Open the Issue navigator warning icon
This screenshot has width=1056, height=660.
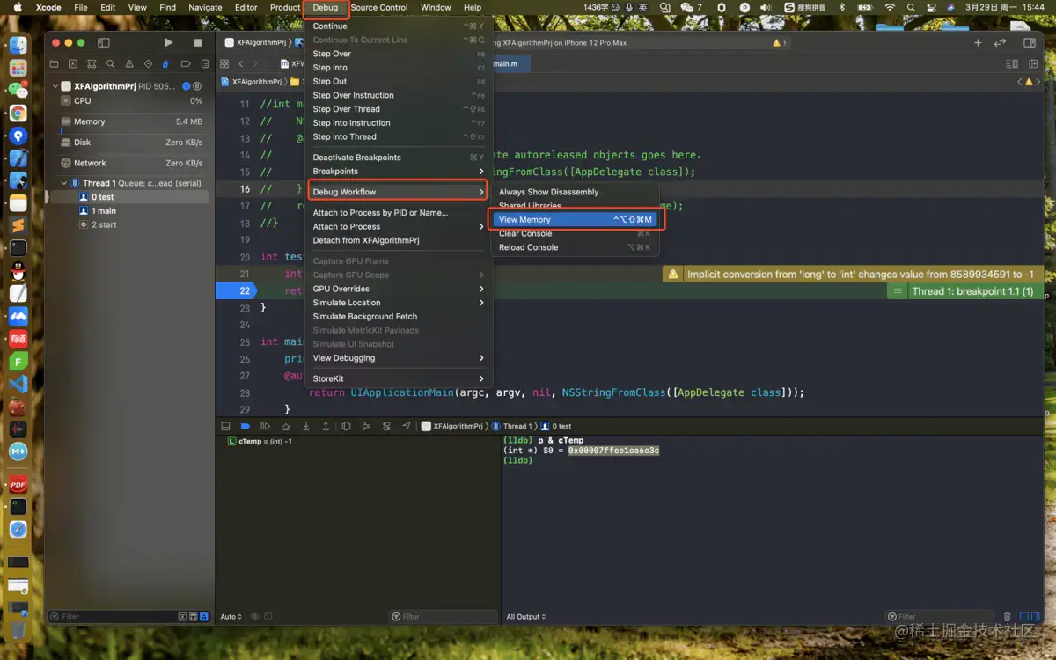(129, 64)
